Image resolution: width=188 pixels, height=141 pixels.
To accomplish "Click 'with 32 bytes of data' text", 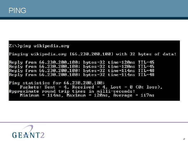I will pos(146,54).
